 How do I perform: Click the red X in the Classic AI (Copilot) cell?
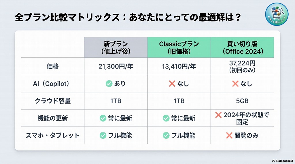click(172, 84)
